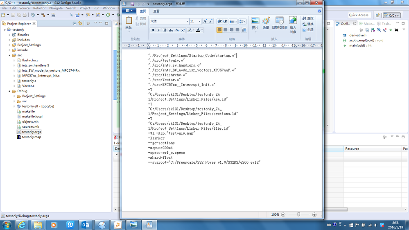Viewport: 409px width, 230px height.
Task: Click font color A swatch in WordPad
Action: coord(198,30)
